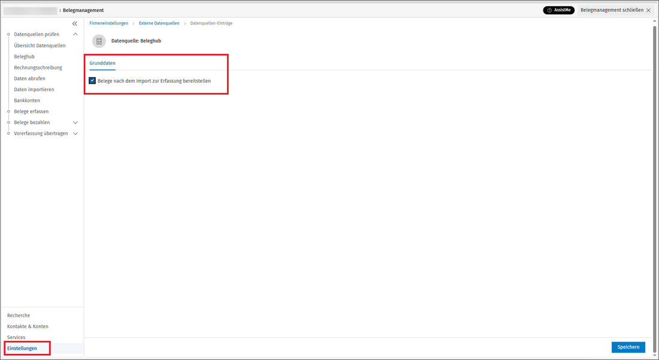Select Daten abrufen in sidebar
The height and width of the screenshot is (360, 659).
(29, 78)
